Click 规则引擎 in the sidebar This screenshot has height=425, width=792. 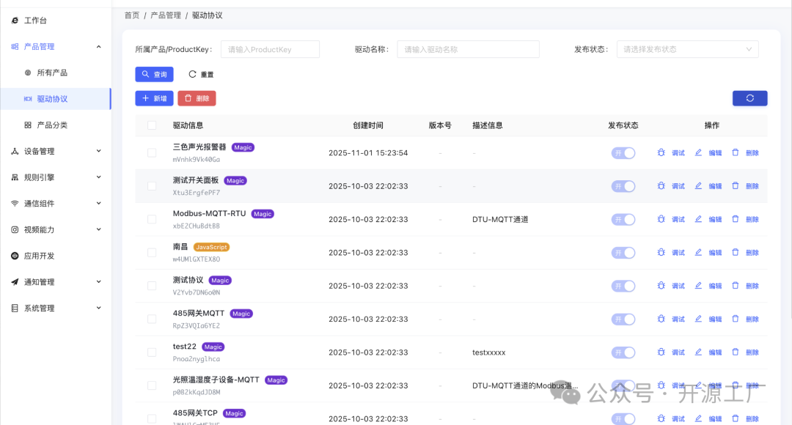tap(37, 177)
